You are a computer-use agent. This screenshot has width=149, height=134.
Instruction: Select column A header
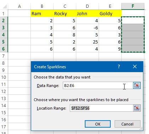click(x=20, y=6)
